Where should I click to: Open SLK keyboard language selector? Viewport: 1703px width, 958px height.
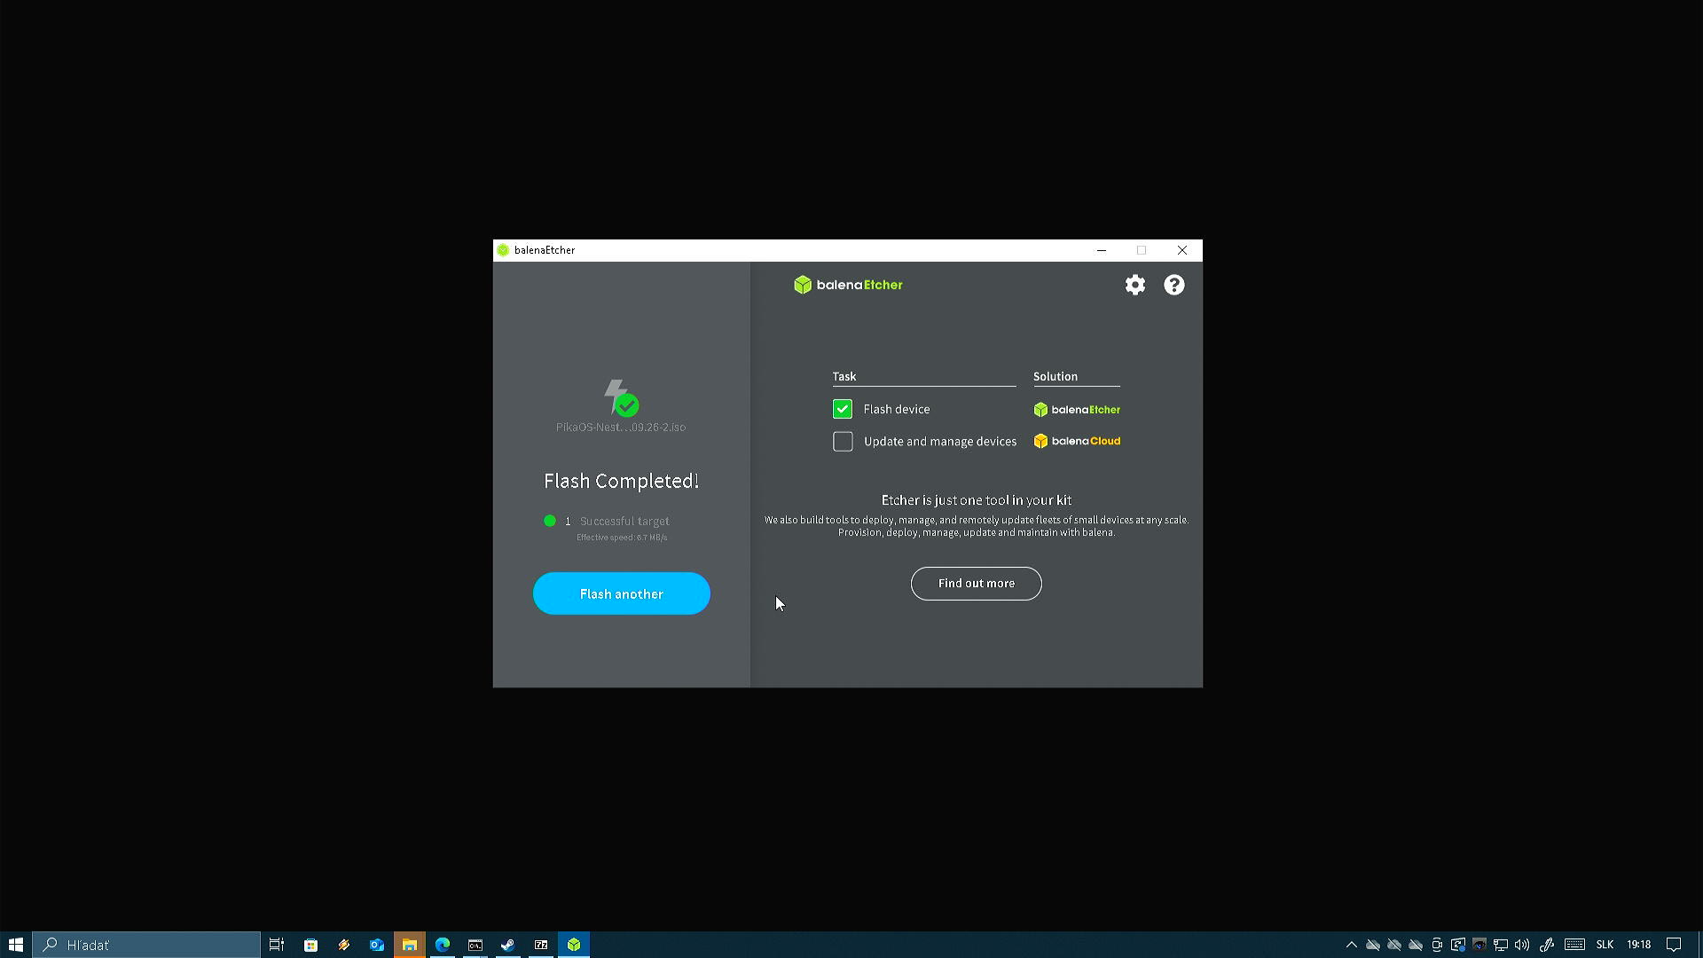tap(1605, 945)
